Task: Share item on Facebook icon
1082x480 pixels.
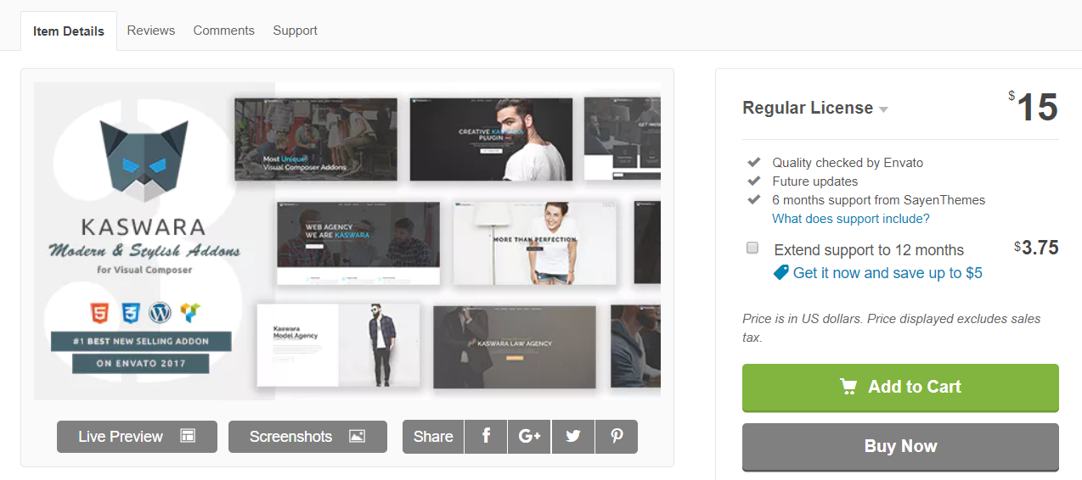Action: coord(487,436)
